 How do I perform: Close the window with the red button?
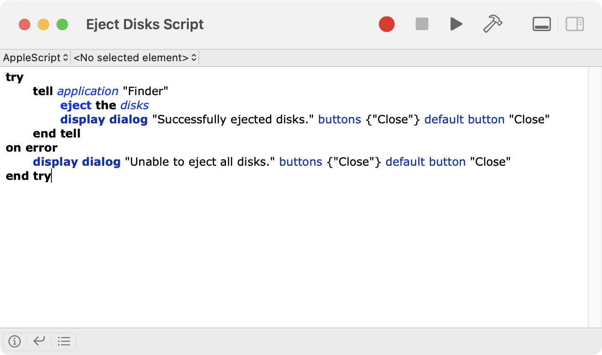pos(25,24)
